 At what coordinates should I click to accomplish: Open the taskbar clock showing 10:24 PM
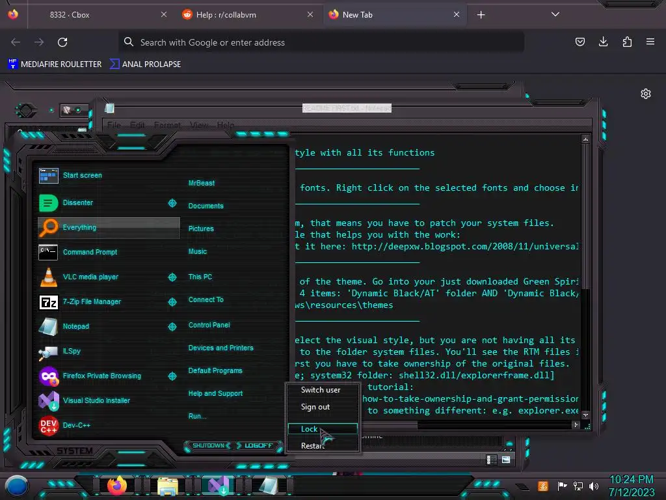click(x=632, y=486)
